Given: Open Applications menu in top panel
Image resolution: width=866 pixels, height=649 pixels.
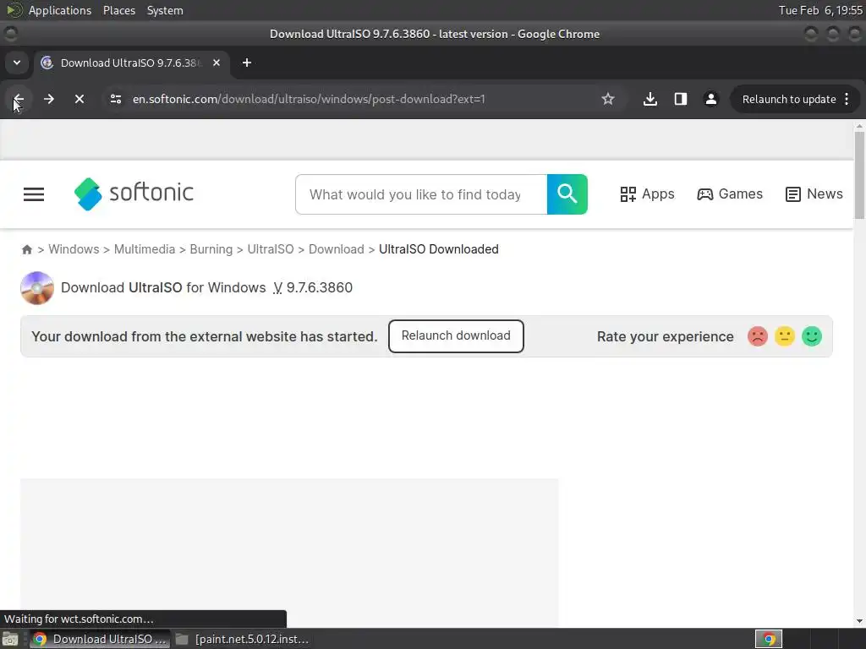Looking at the screenshot, I should (x=60, y=10).
